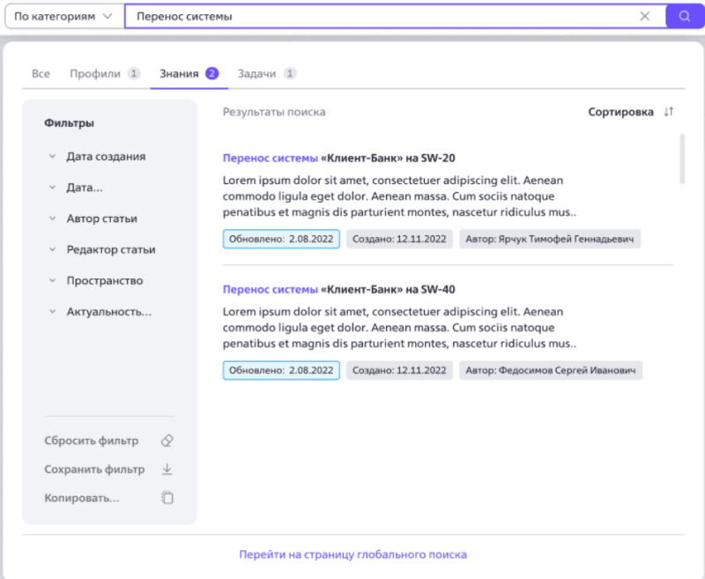The image size is (705, 579).
Task: Click the copy icon beside Копировать
Action: (x=167, y=497)
